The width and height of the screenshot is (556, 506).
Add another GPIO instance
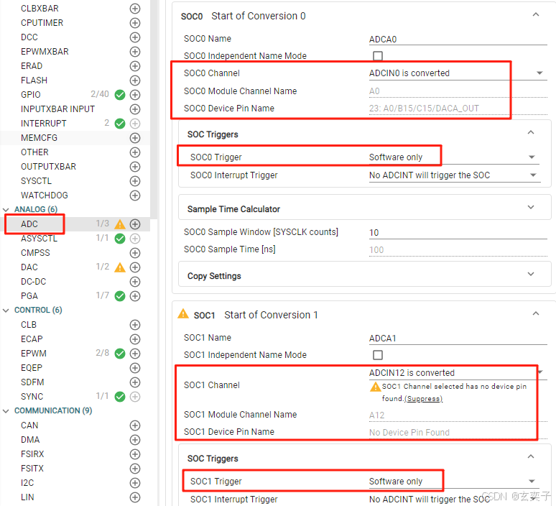[135, 95]
